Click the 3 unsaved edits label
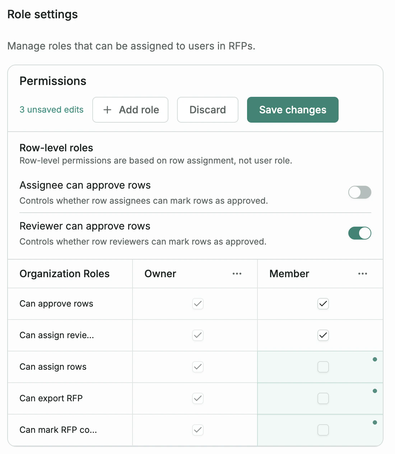 pyautogui.click(x=51, y=110)
